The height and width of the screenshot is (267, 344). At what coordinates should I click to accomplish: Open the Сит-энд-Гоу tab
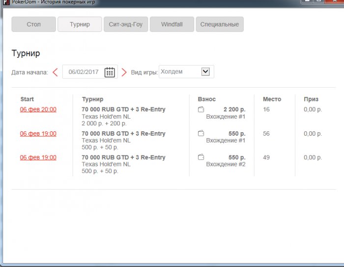[126, 24]
